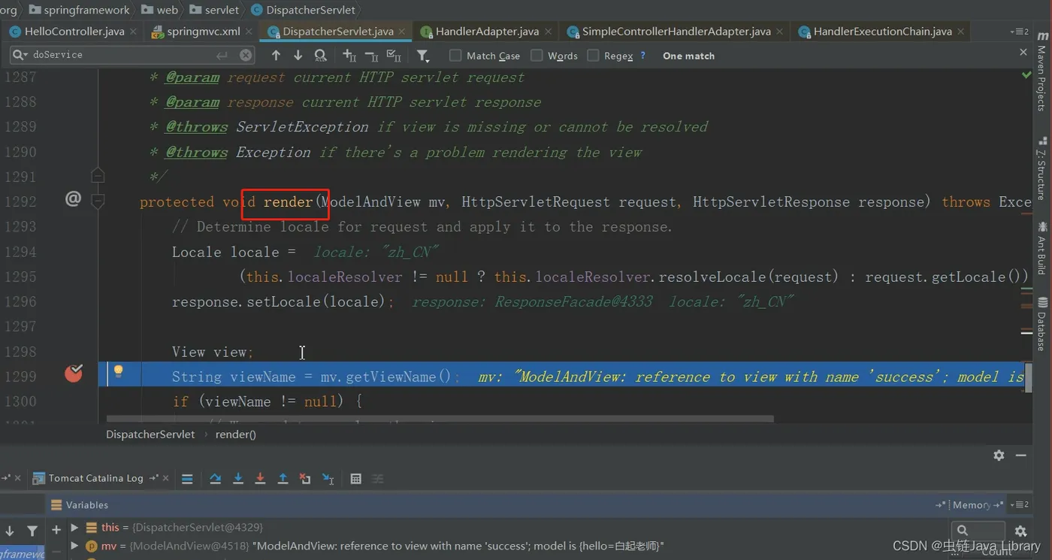This screenshot has height=560, width=1052.
Task: Add new watch plus icon
Action: click(56, 530)
